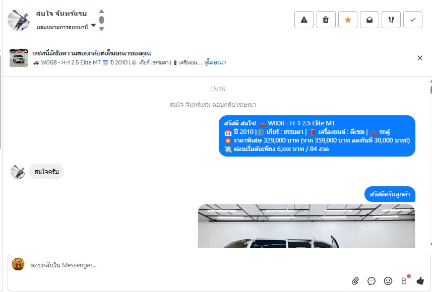Click the down arrow near contact name
The width and height of the screenshot is (432, 292).
pyautogui.click(x=101, y=29)
